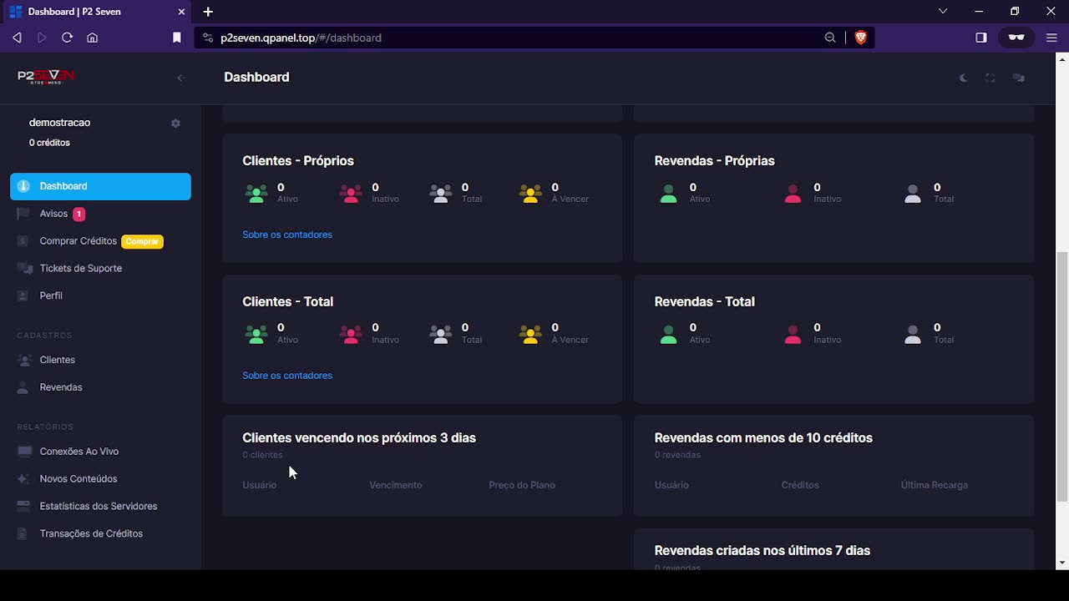The width and height of the screenshot is (1069, 601).
Task: Click the Dashboard info icon in sidebar
Action: 23,186
